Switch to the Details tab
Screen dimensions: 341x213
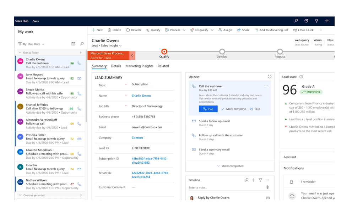coord(116,66)
